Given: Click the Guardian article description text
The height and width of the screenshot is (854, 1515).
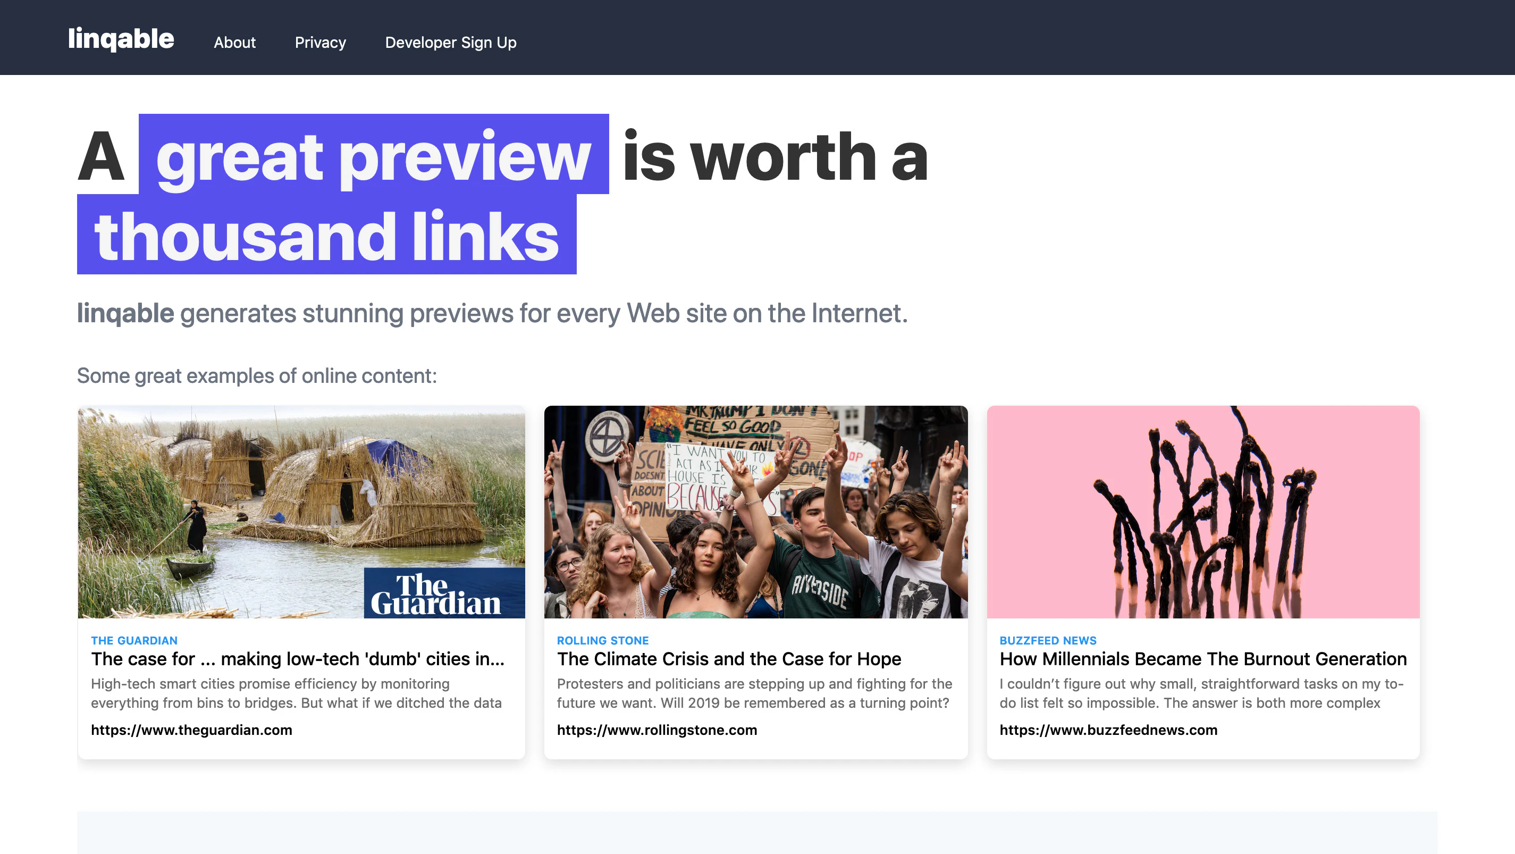Looking at the screenshot, I should point(296,693).
